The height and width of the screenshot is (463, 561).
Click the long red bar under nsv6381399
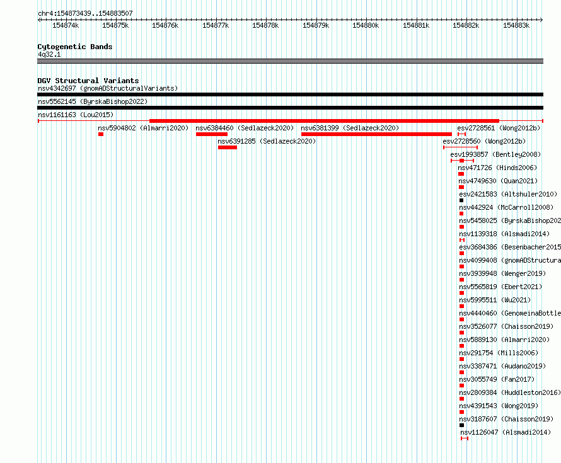tap(376, 134)
